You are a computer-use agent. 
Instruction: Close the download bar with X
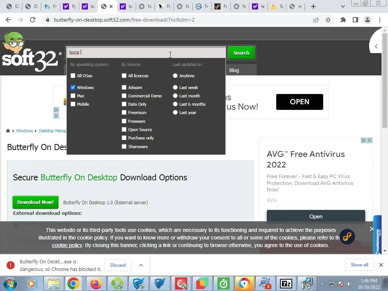[381, 265]
